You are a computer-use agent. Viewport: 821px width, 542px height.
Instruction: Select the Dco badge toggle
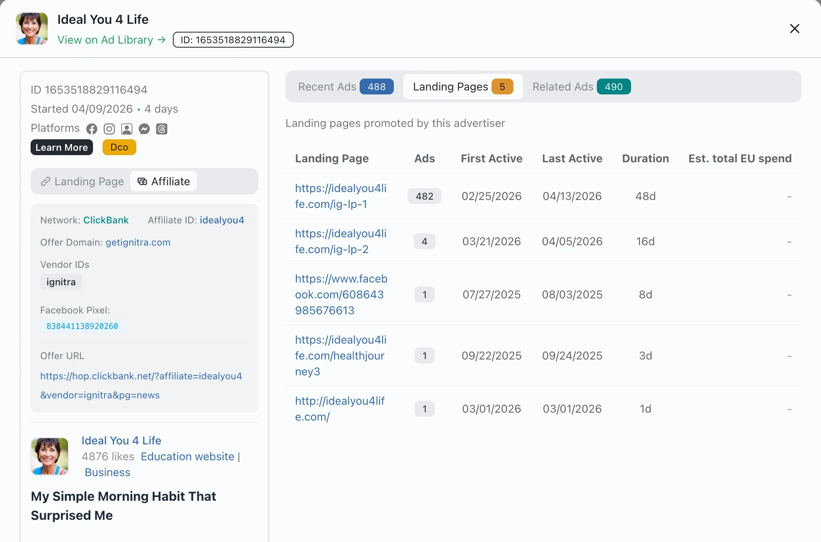(119, 147)
